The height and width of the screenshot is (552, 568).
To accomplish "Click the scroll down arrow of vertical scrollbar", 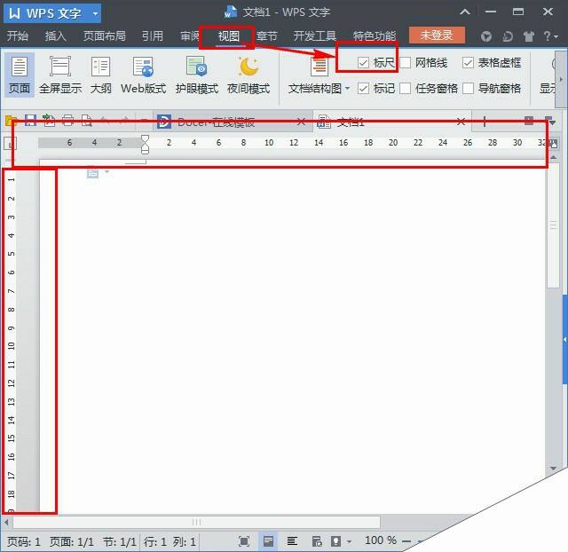I will 553,469.
